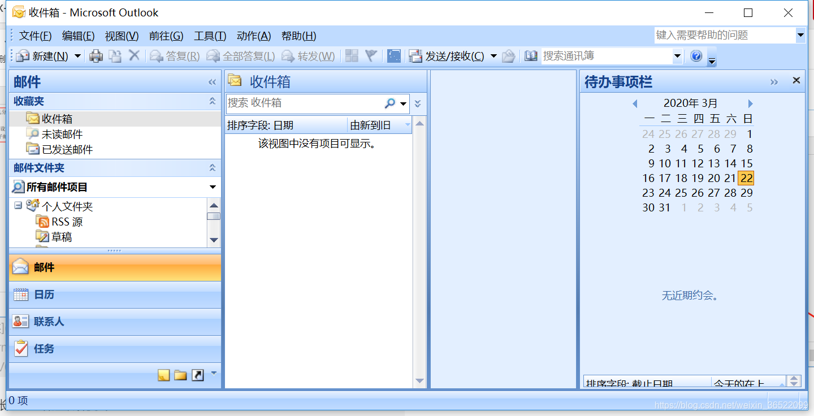Open the help question box dropdown arrow

[x=800, y=35]
